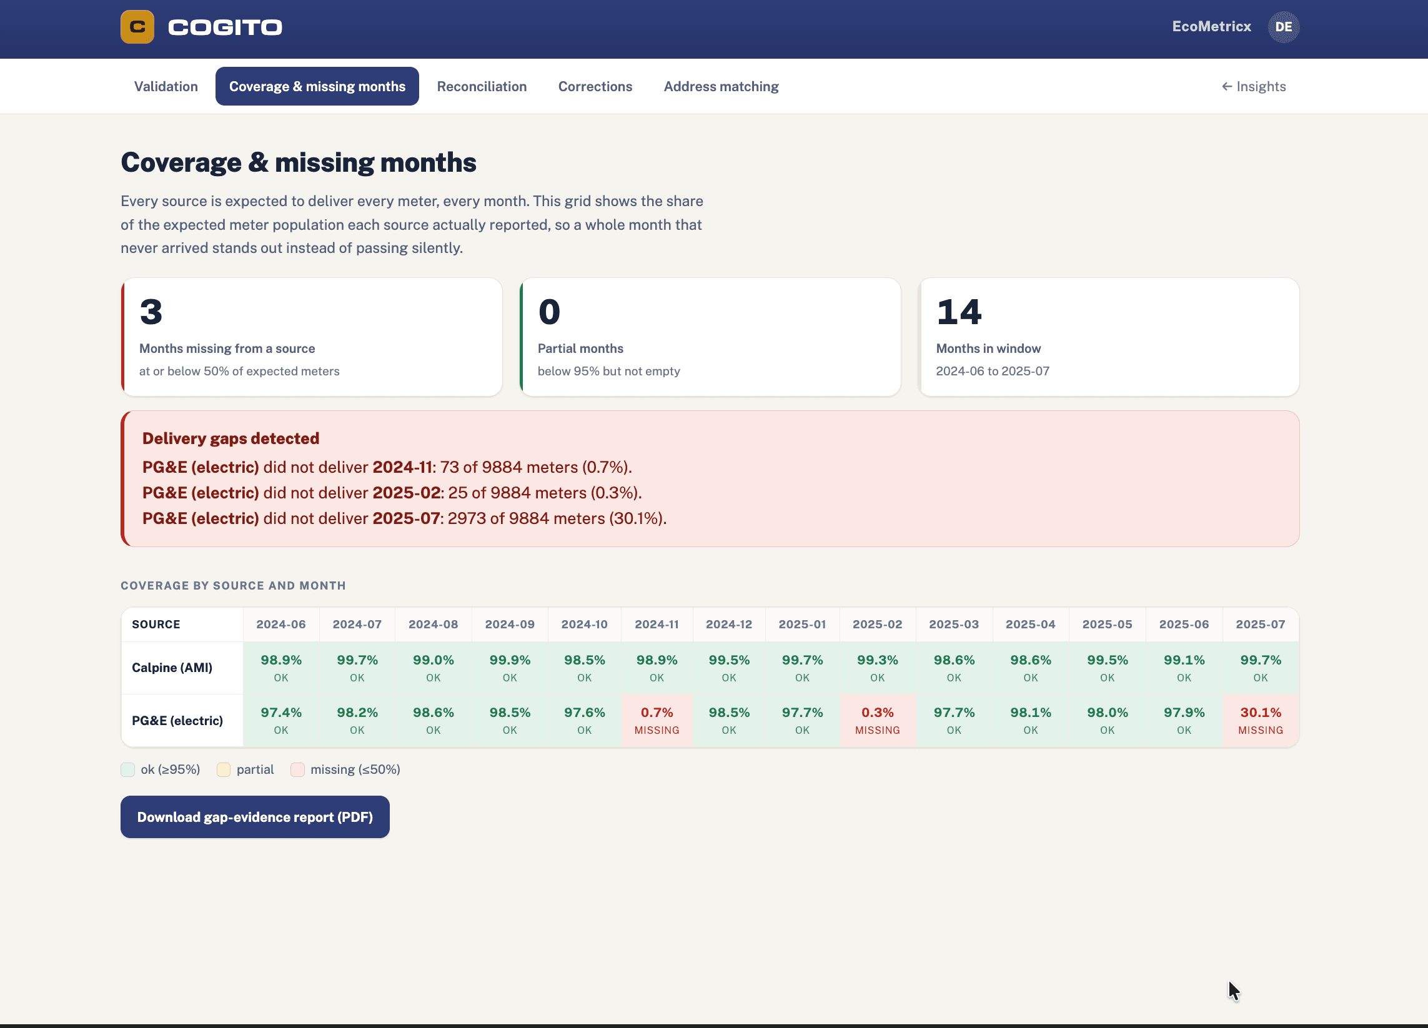The height and width of the screenshot is (1028, 1428).
Task: Open the Partial months card
Action: [x=710, y=337]
